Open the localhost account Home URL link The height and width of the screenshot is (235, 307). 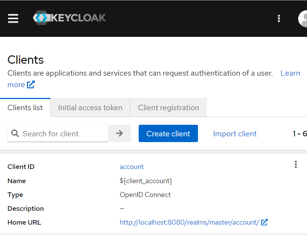189,222
